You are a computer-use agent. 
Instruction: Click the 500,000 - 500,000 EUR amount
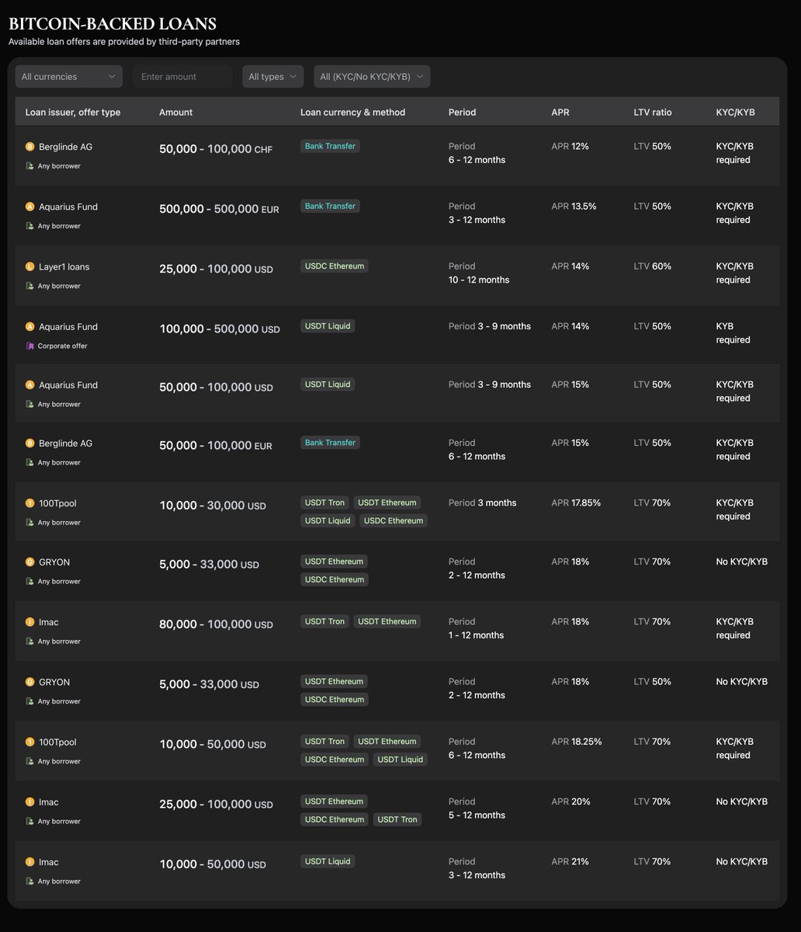(x=219, y=209)
